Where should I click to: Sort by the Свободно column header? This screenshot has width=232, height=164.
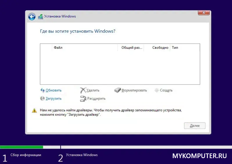pos(157,48)
